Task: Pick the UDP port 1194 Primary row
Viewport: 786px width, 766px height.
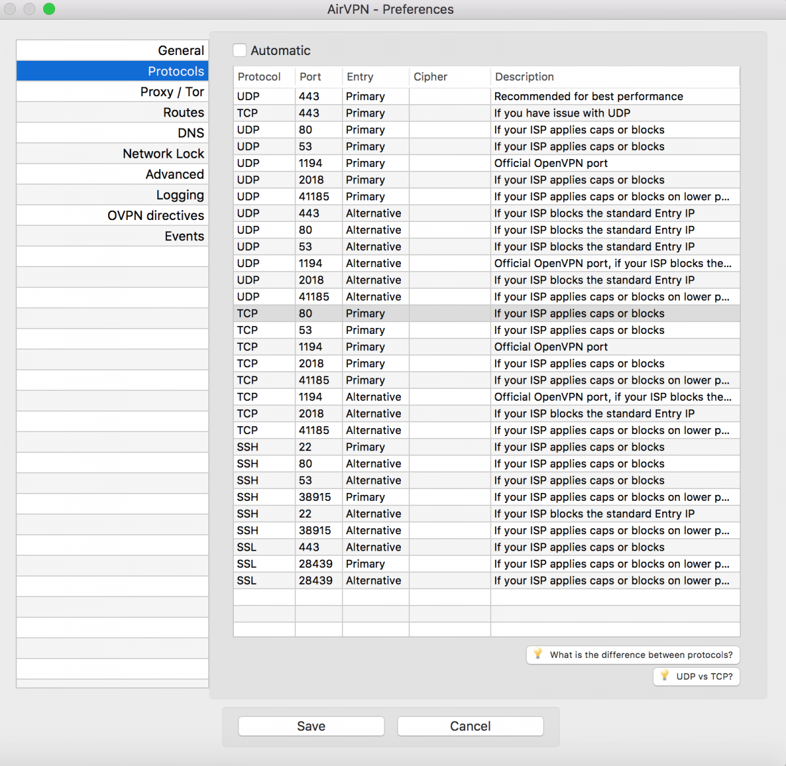Action: (487, 163)
